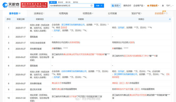Collapse the table using the double-chevron icon

click(x=170, y=19)
